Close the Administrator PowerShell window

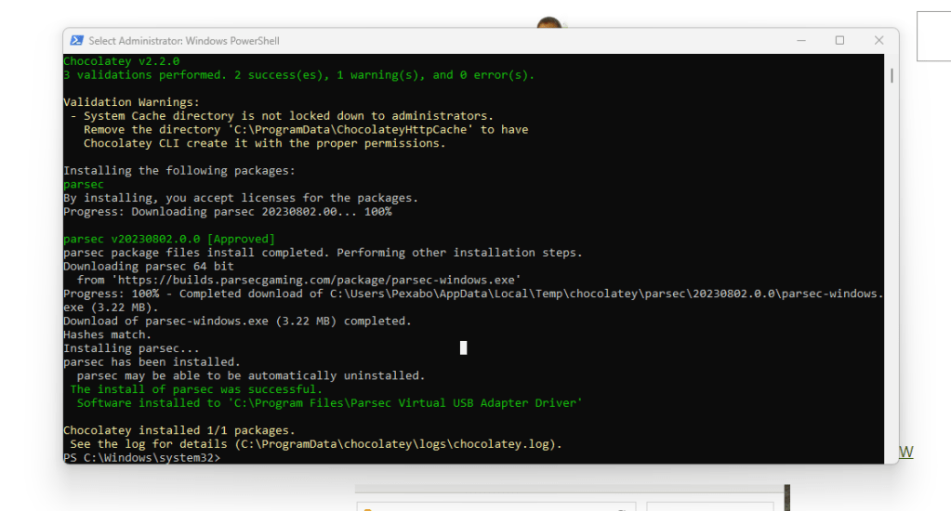tap(878, 41)
